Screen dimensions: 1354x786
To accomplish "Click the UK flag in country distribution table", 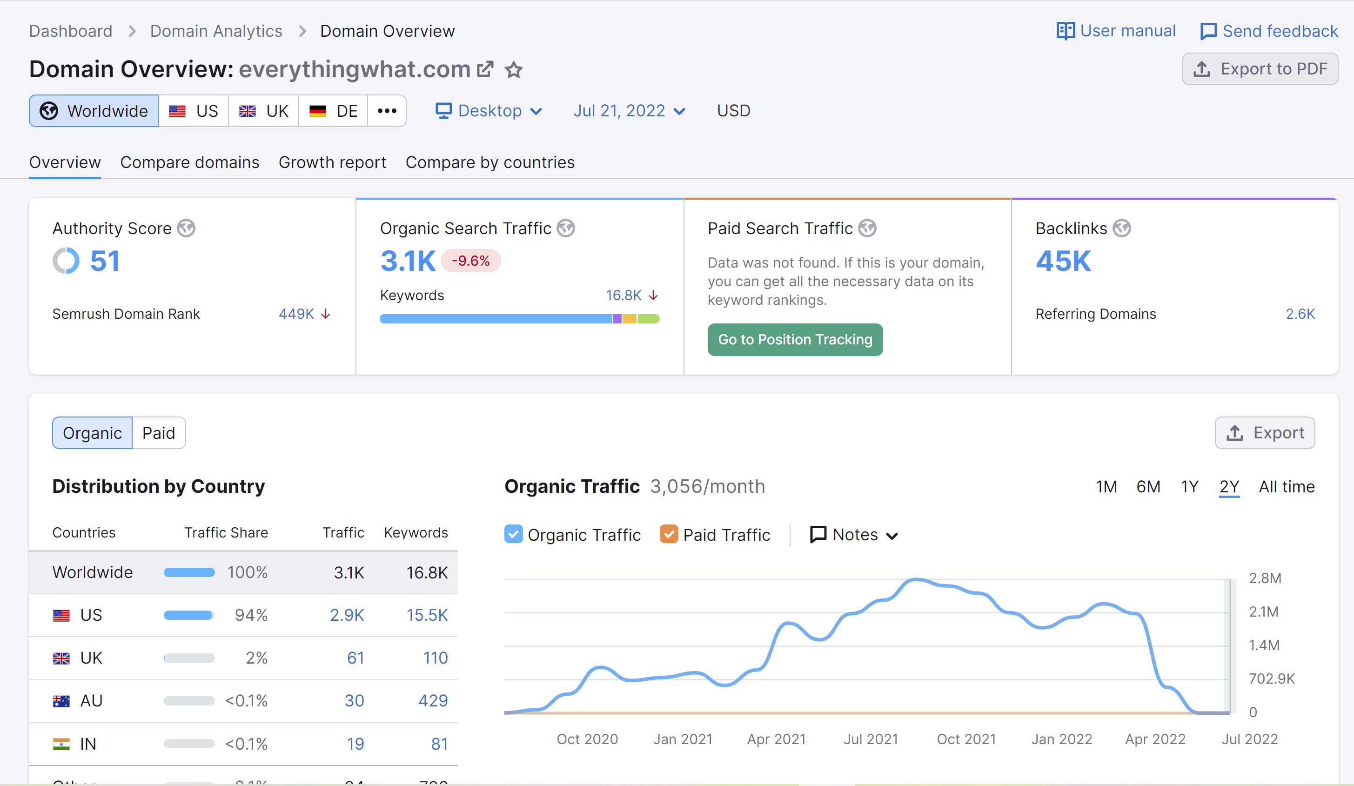I will tap(61, 658).
